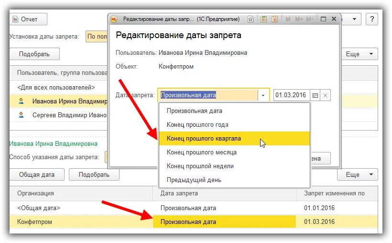Open the upper Еще dropdown menu
This screenshot has height=243, width=392.
pos(359,54)
